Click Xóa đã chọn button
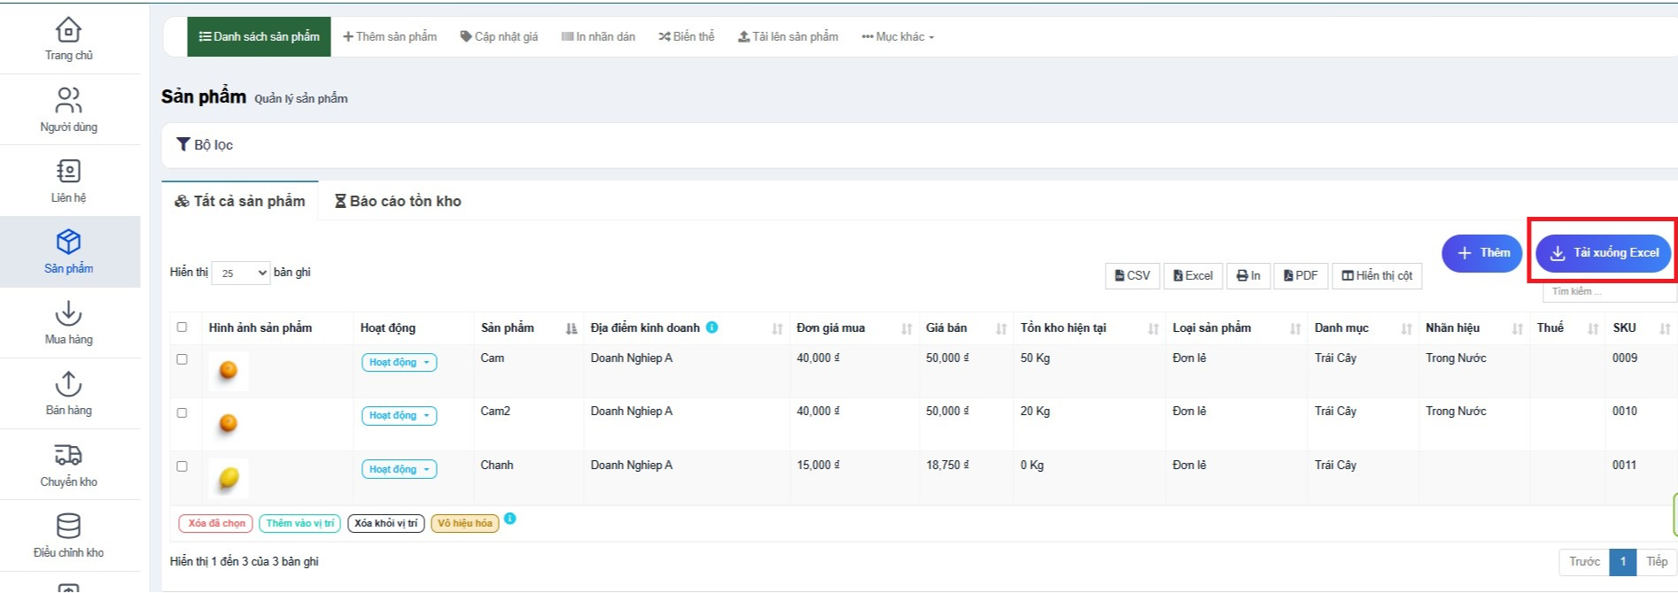This screenshot has height=593, width=1678. 216,524
